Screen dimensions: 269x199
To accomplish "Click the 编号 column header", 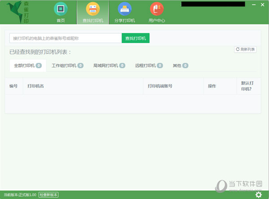I will (13, 86).
